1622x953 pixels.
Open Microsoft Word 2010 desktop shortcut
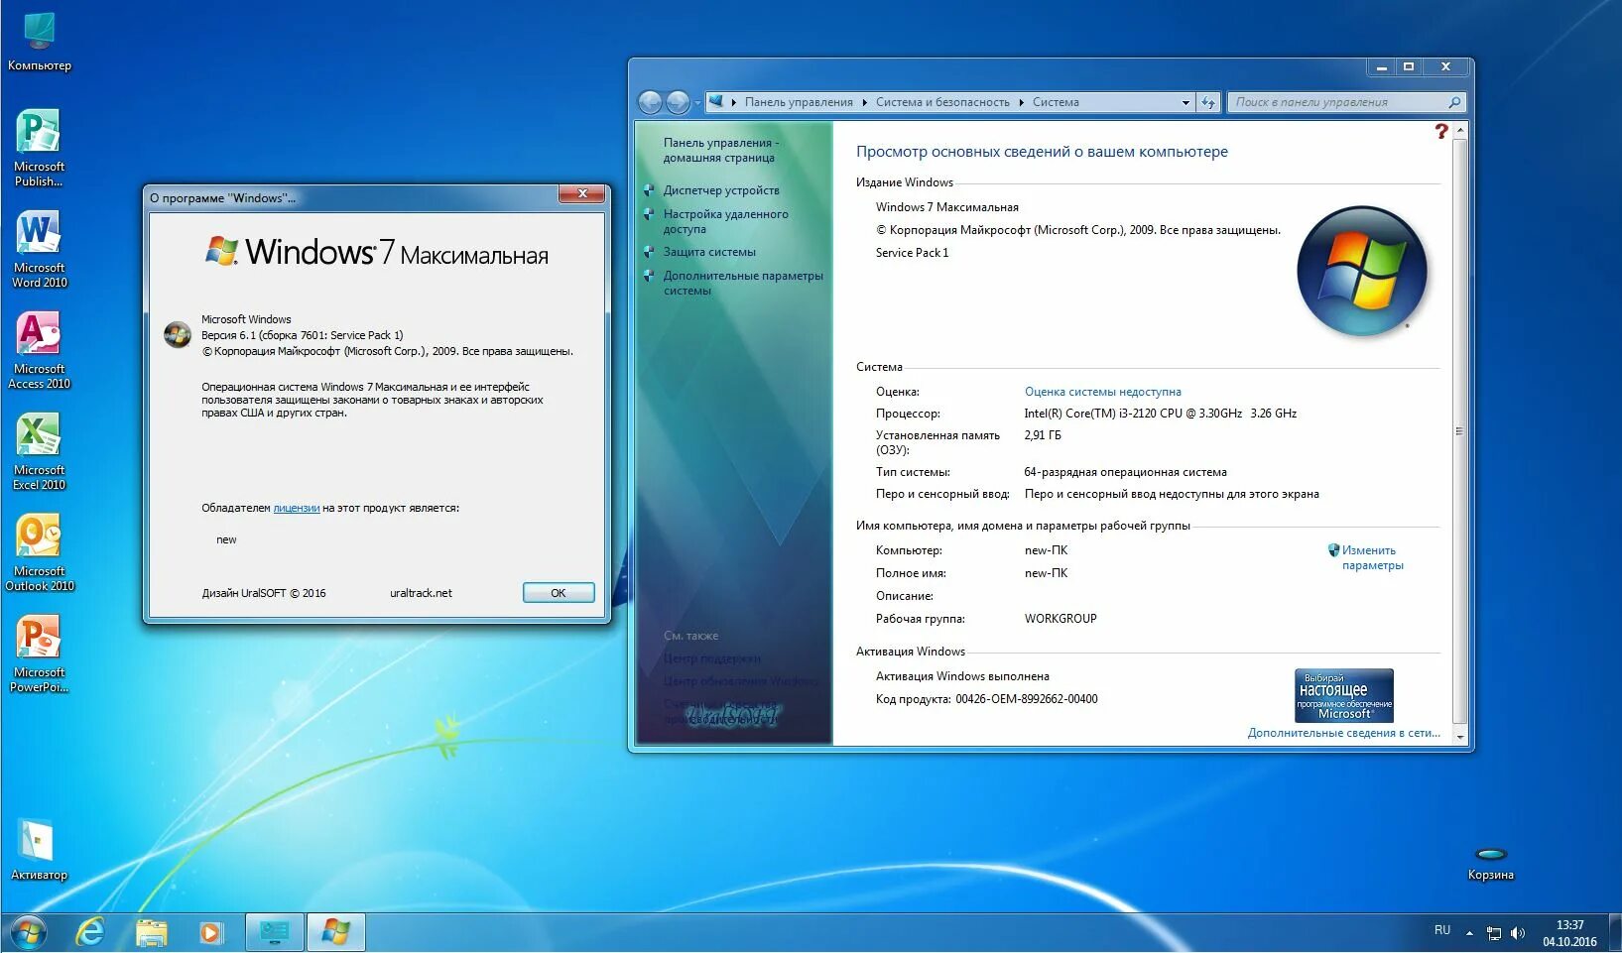coord(39,249)
